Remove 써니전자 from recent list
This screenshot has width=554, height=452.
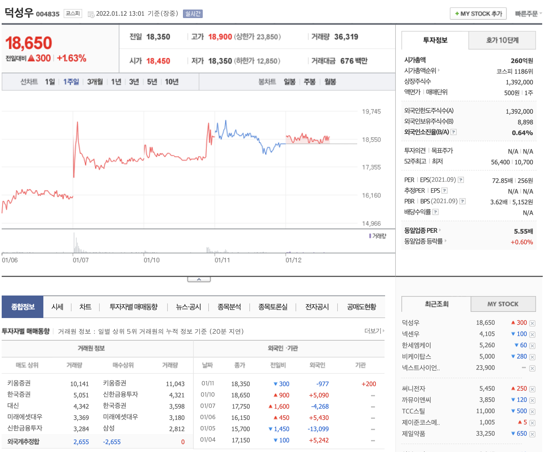(532, 389)
